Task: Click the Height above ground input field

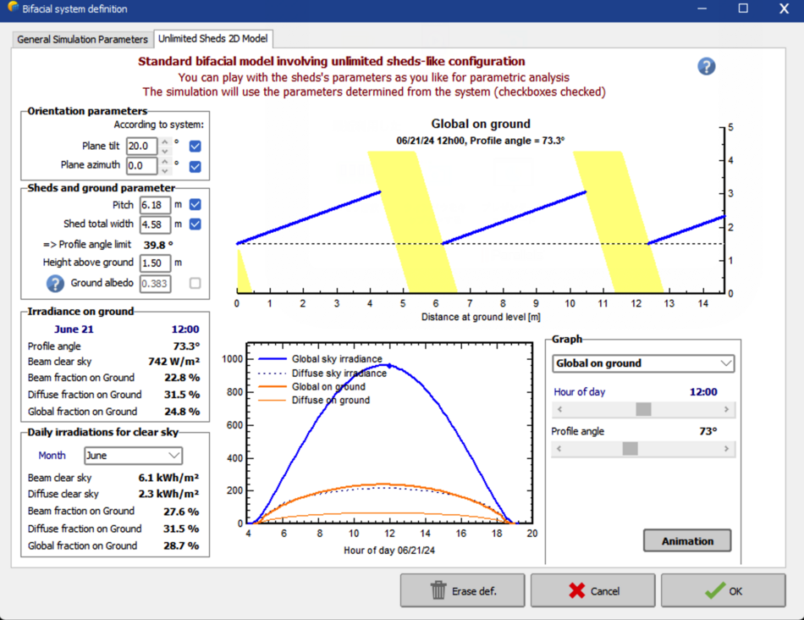Action: pyautogui.click(x=155, y=263)
